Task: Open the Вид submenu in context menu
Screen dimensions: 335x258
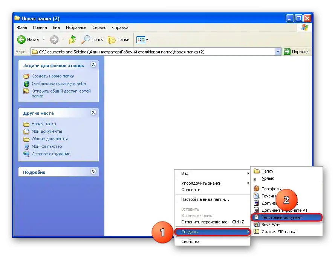Action: pos(213,173)
